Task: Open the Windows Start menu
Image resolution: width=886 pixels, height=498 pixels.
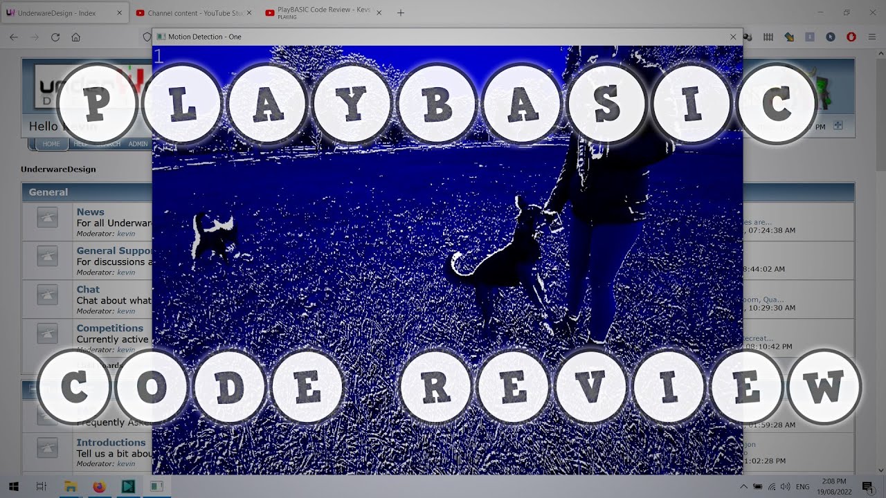Action: point(14,487)
